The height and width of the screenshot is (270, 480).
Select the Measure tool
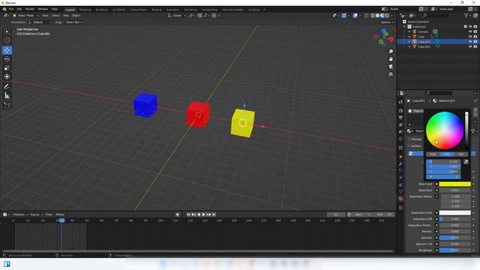tap(7, 95)
